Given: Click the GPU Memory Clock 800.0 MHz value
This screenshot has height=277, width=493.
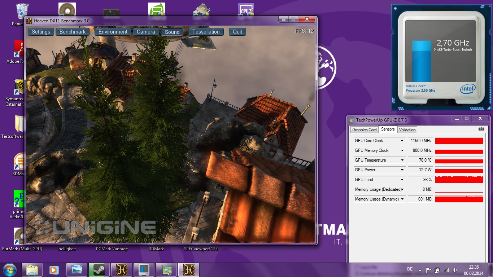Looking at the screenshot, I should tap(420, 150).
